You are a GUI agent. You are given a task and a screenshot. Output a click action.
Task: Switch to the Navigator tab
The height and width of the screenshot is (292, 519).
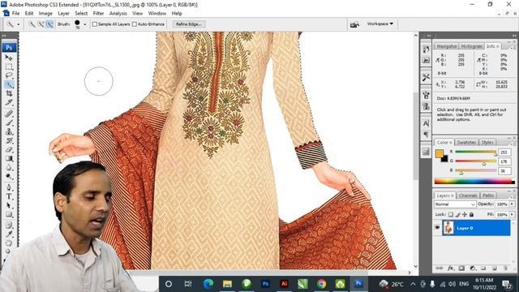(x=447, y=46)
